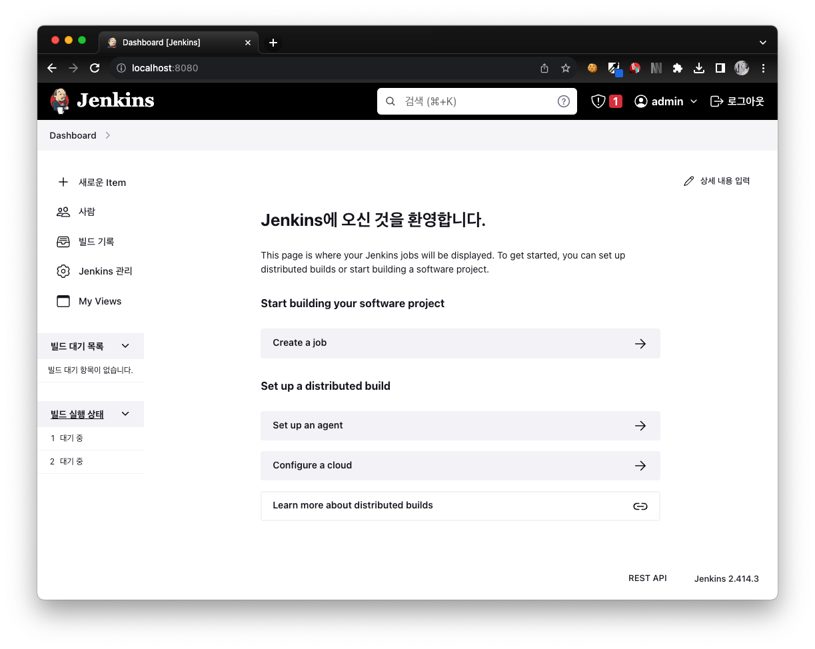The height and width of the screenshot is (649, 815).
Task: Open 빌드 실행 상태 heading link
Action: coord(77,414)
